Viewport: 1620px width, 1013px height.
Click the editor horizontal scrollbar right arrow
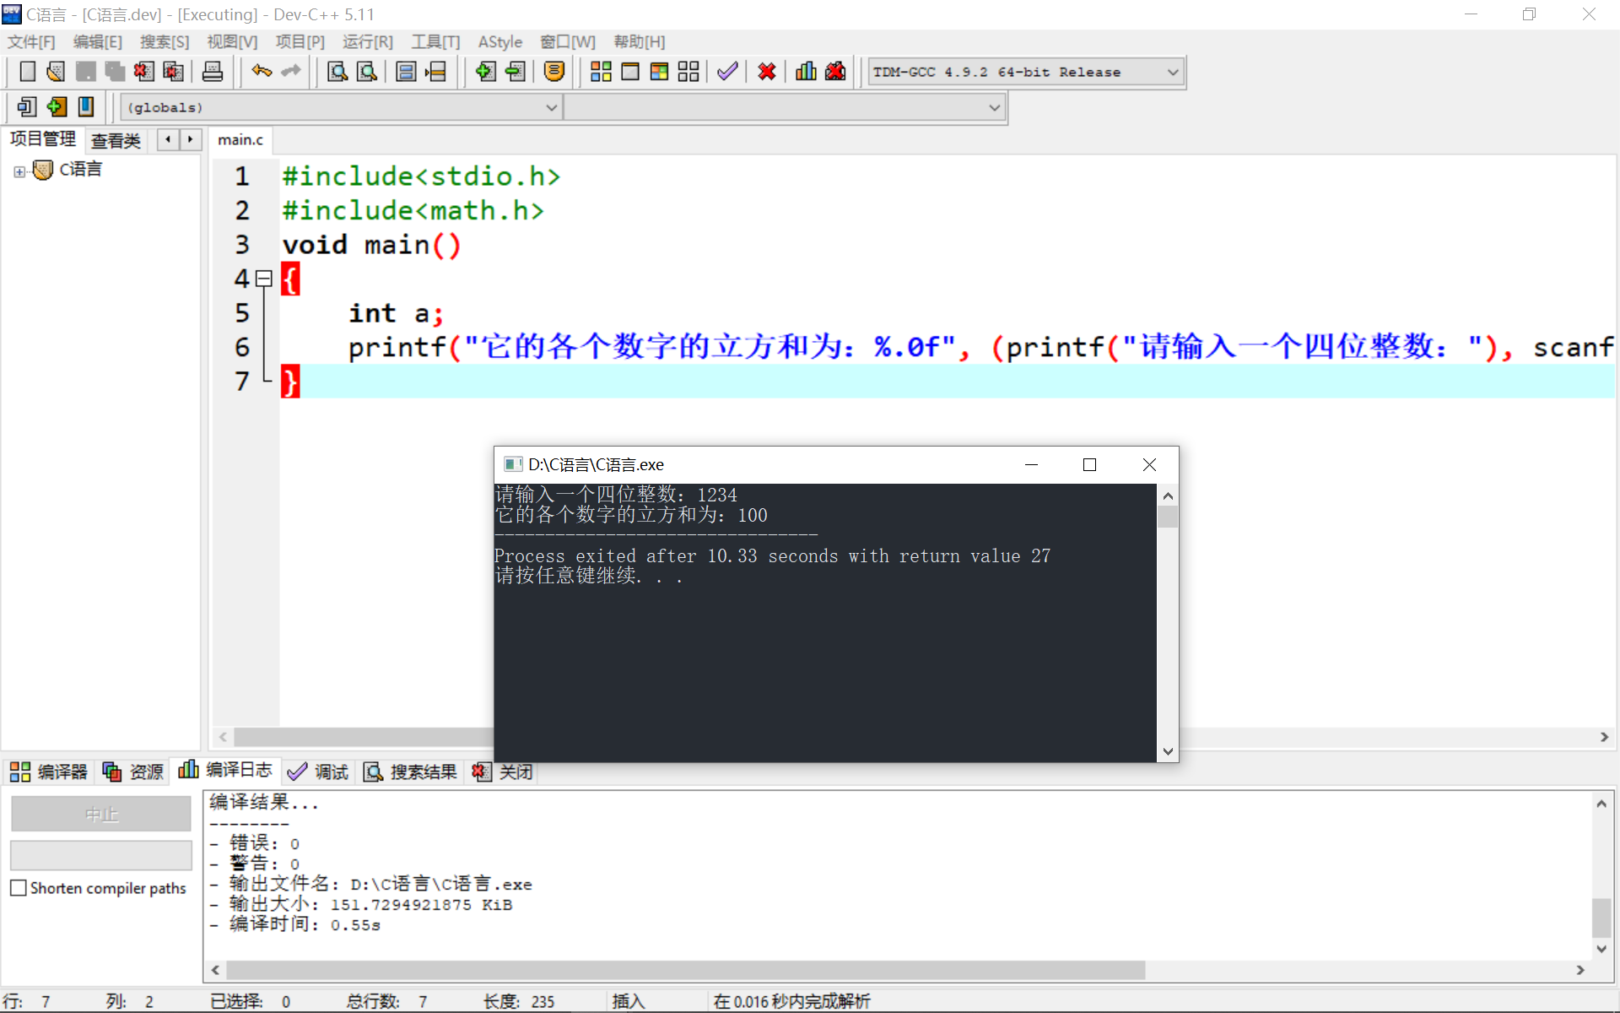[x=1604, y=737]
